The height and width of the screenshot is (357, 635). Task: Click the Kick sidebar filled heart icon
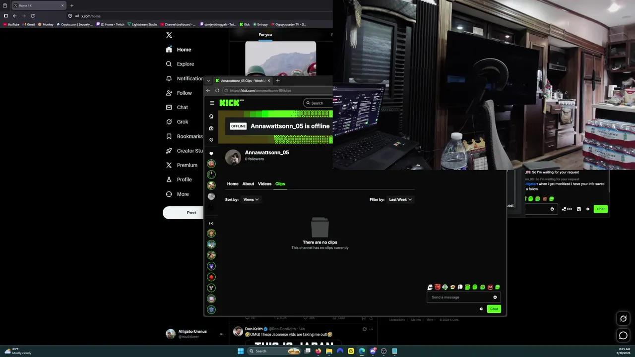tap(211, 154)
